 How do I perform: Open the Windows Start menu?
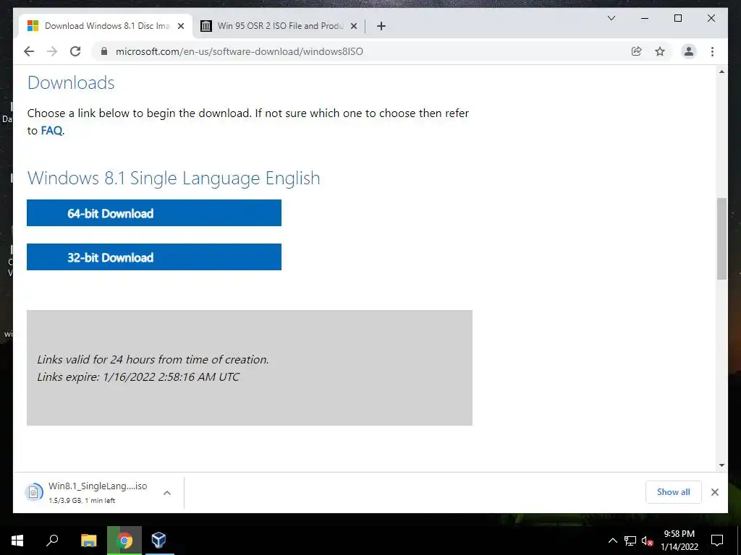pos(17,541)
